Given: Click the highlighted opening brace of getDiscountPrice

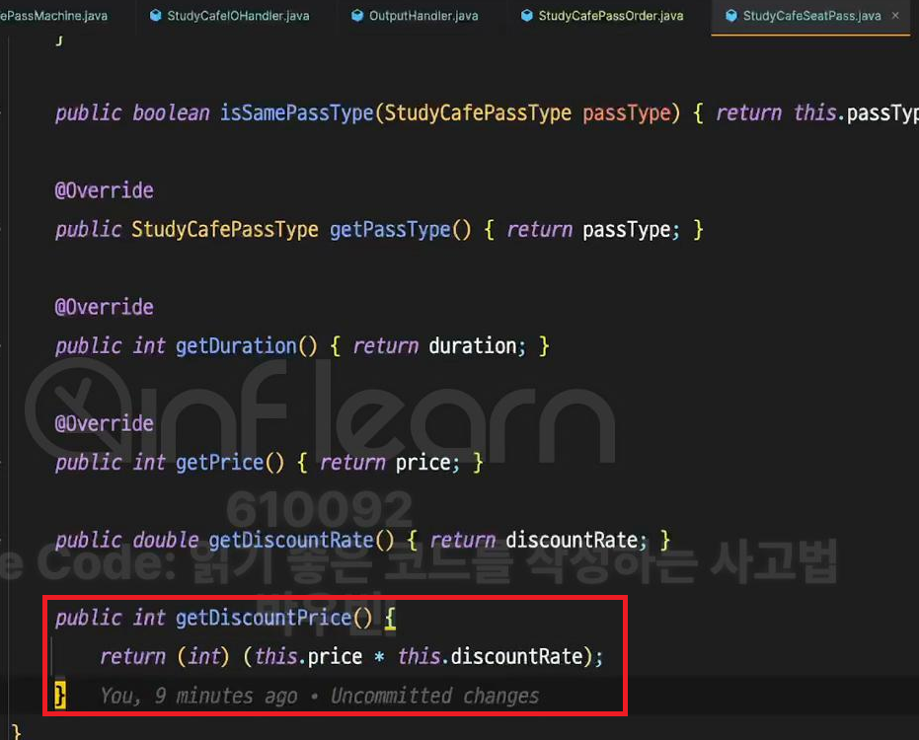Looking at the screenshot, I should click(x=390, y=618).
